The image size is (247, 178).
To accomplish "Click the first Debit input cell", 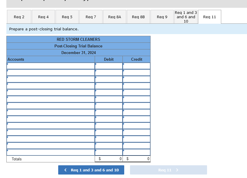I will point(109,66).
